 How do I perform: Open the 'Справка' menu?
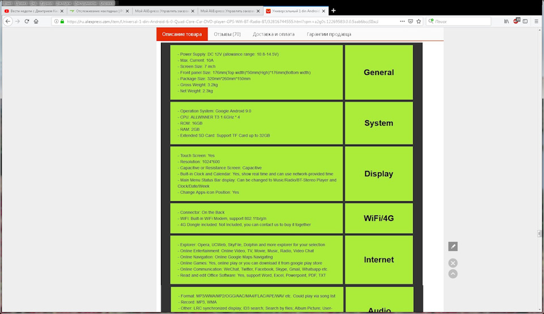(107, 3)
